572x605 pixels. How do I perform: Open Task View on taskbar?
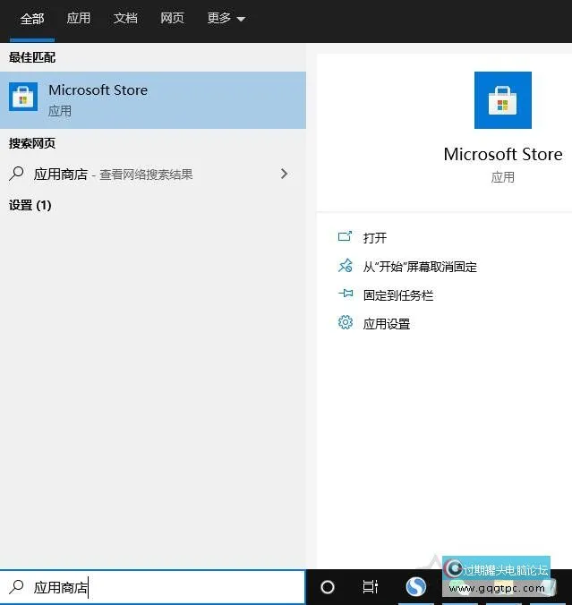tap(370, 587)
